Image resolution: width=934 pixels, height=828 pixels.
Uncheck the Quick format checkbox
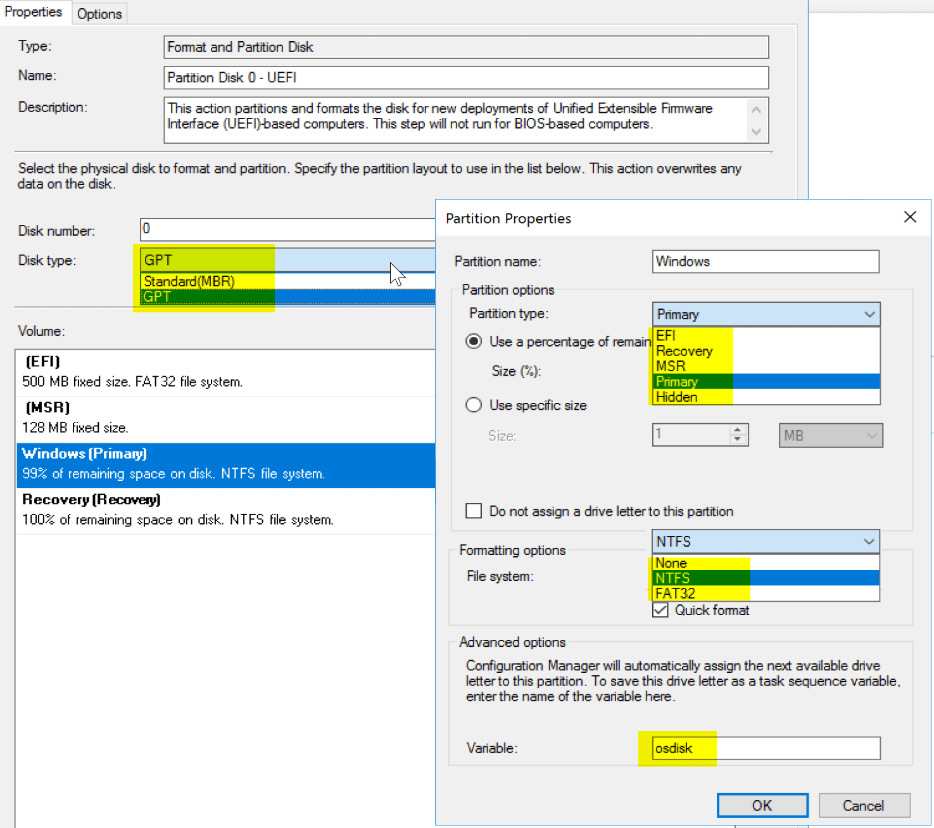(x=660, y=610)
